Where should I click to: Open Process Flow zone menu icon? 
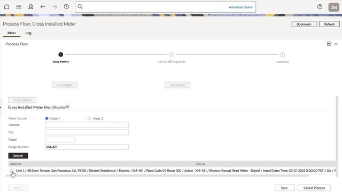(x=329, y=44)
